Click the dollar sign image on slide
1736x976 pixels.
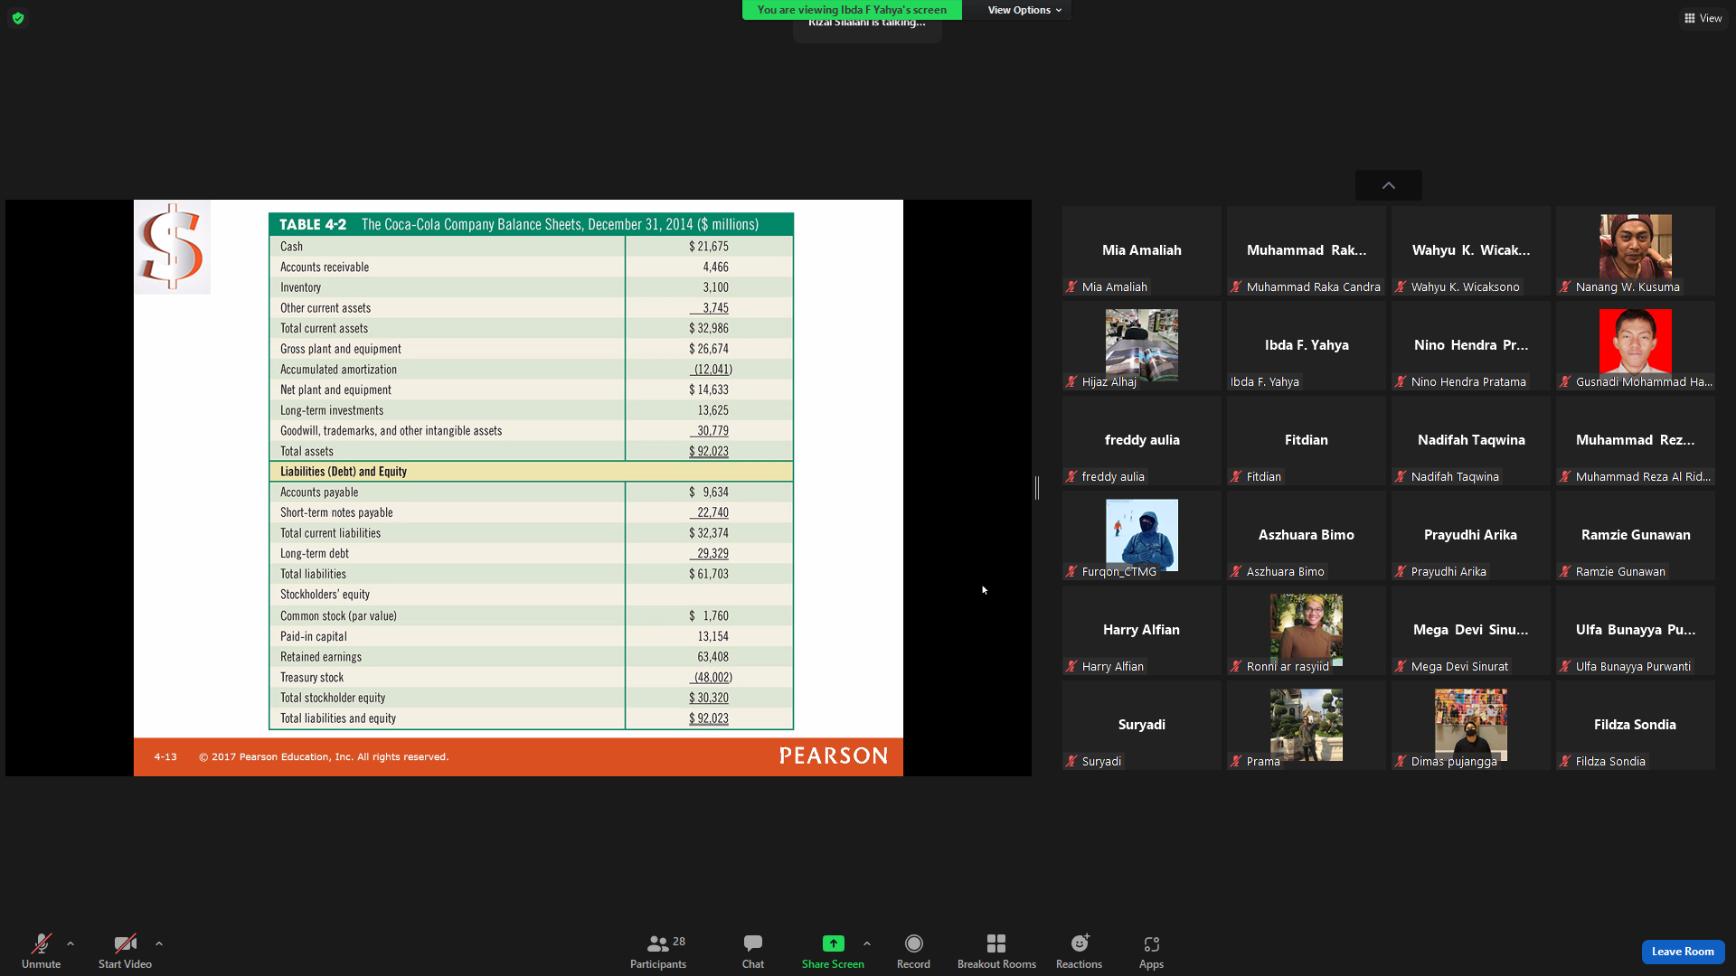173,247
